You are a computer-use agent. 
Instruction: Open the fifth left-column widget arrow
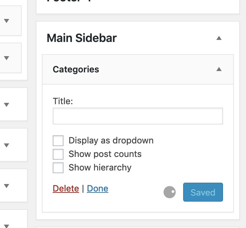point(6,186)
